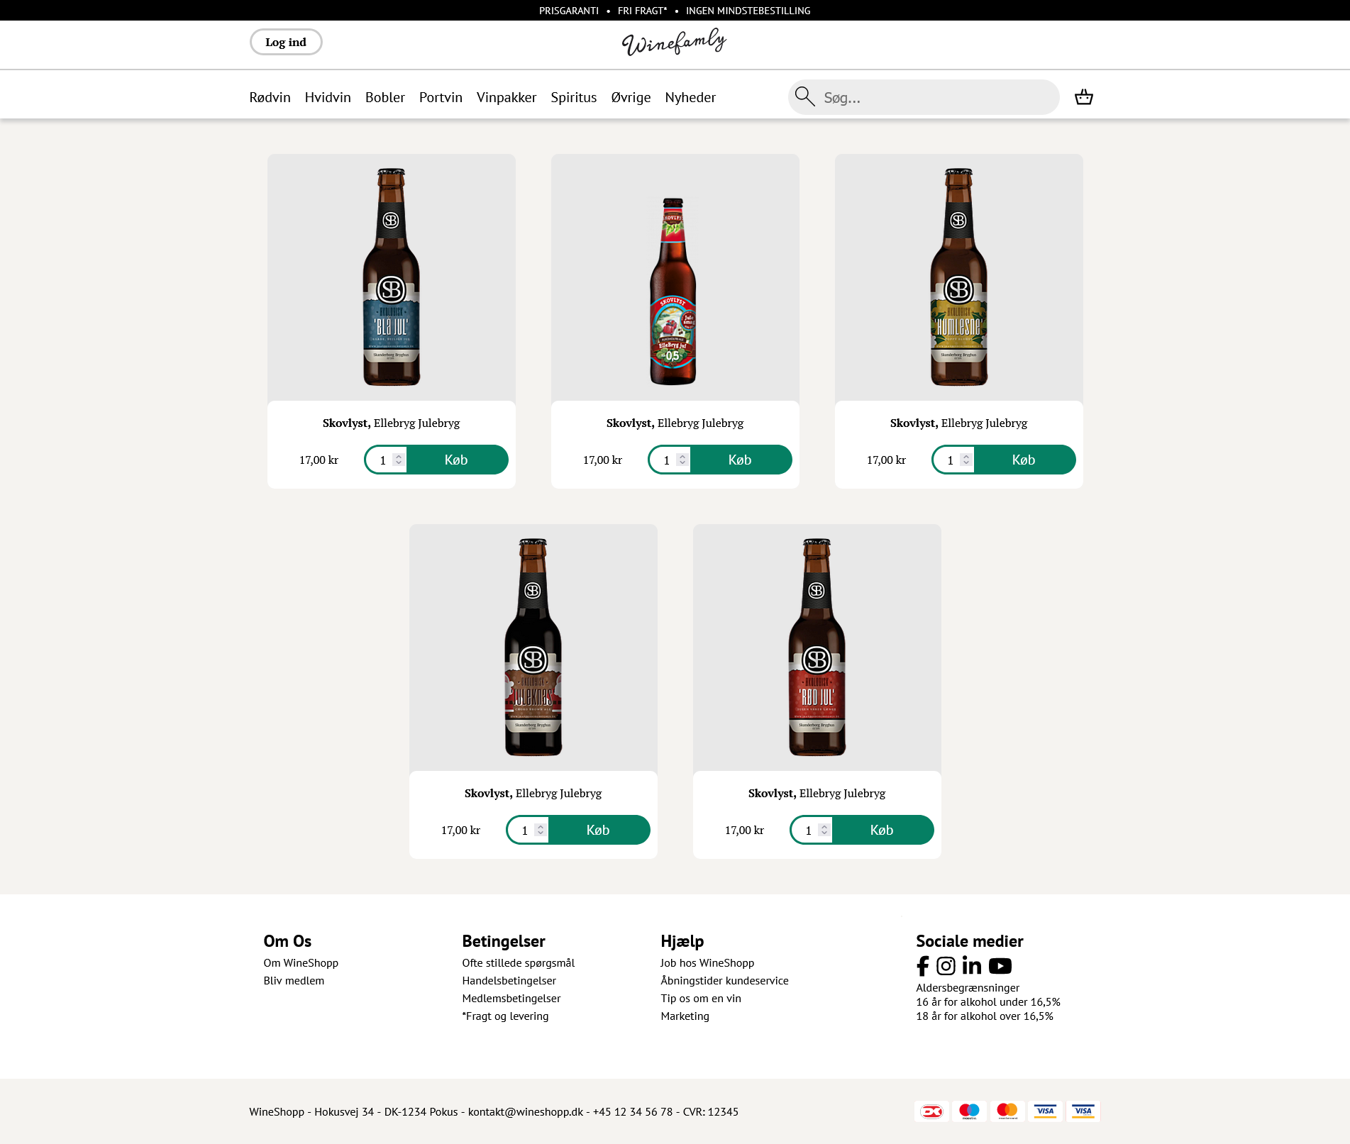
Task: Click the Winefamly logo
Action: point(675,43)
